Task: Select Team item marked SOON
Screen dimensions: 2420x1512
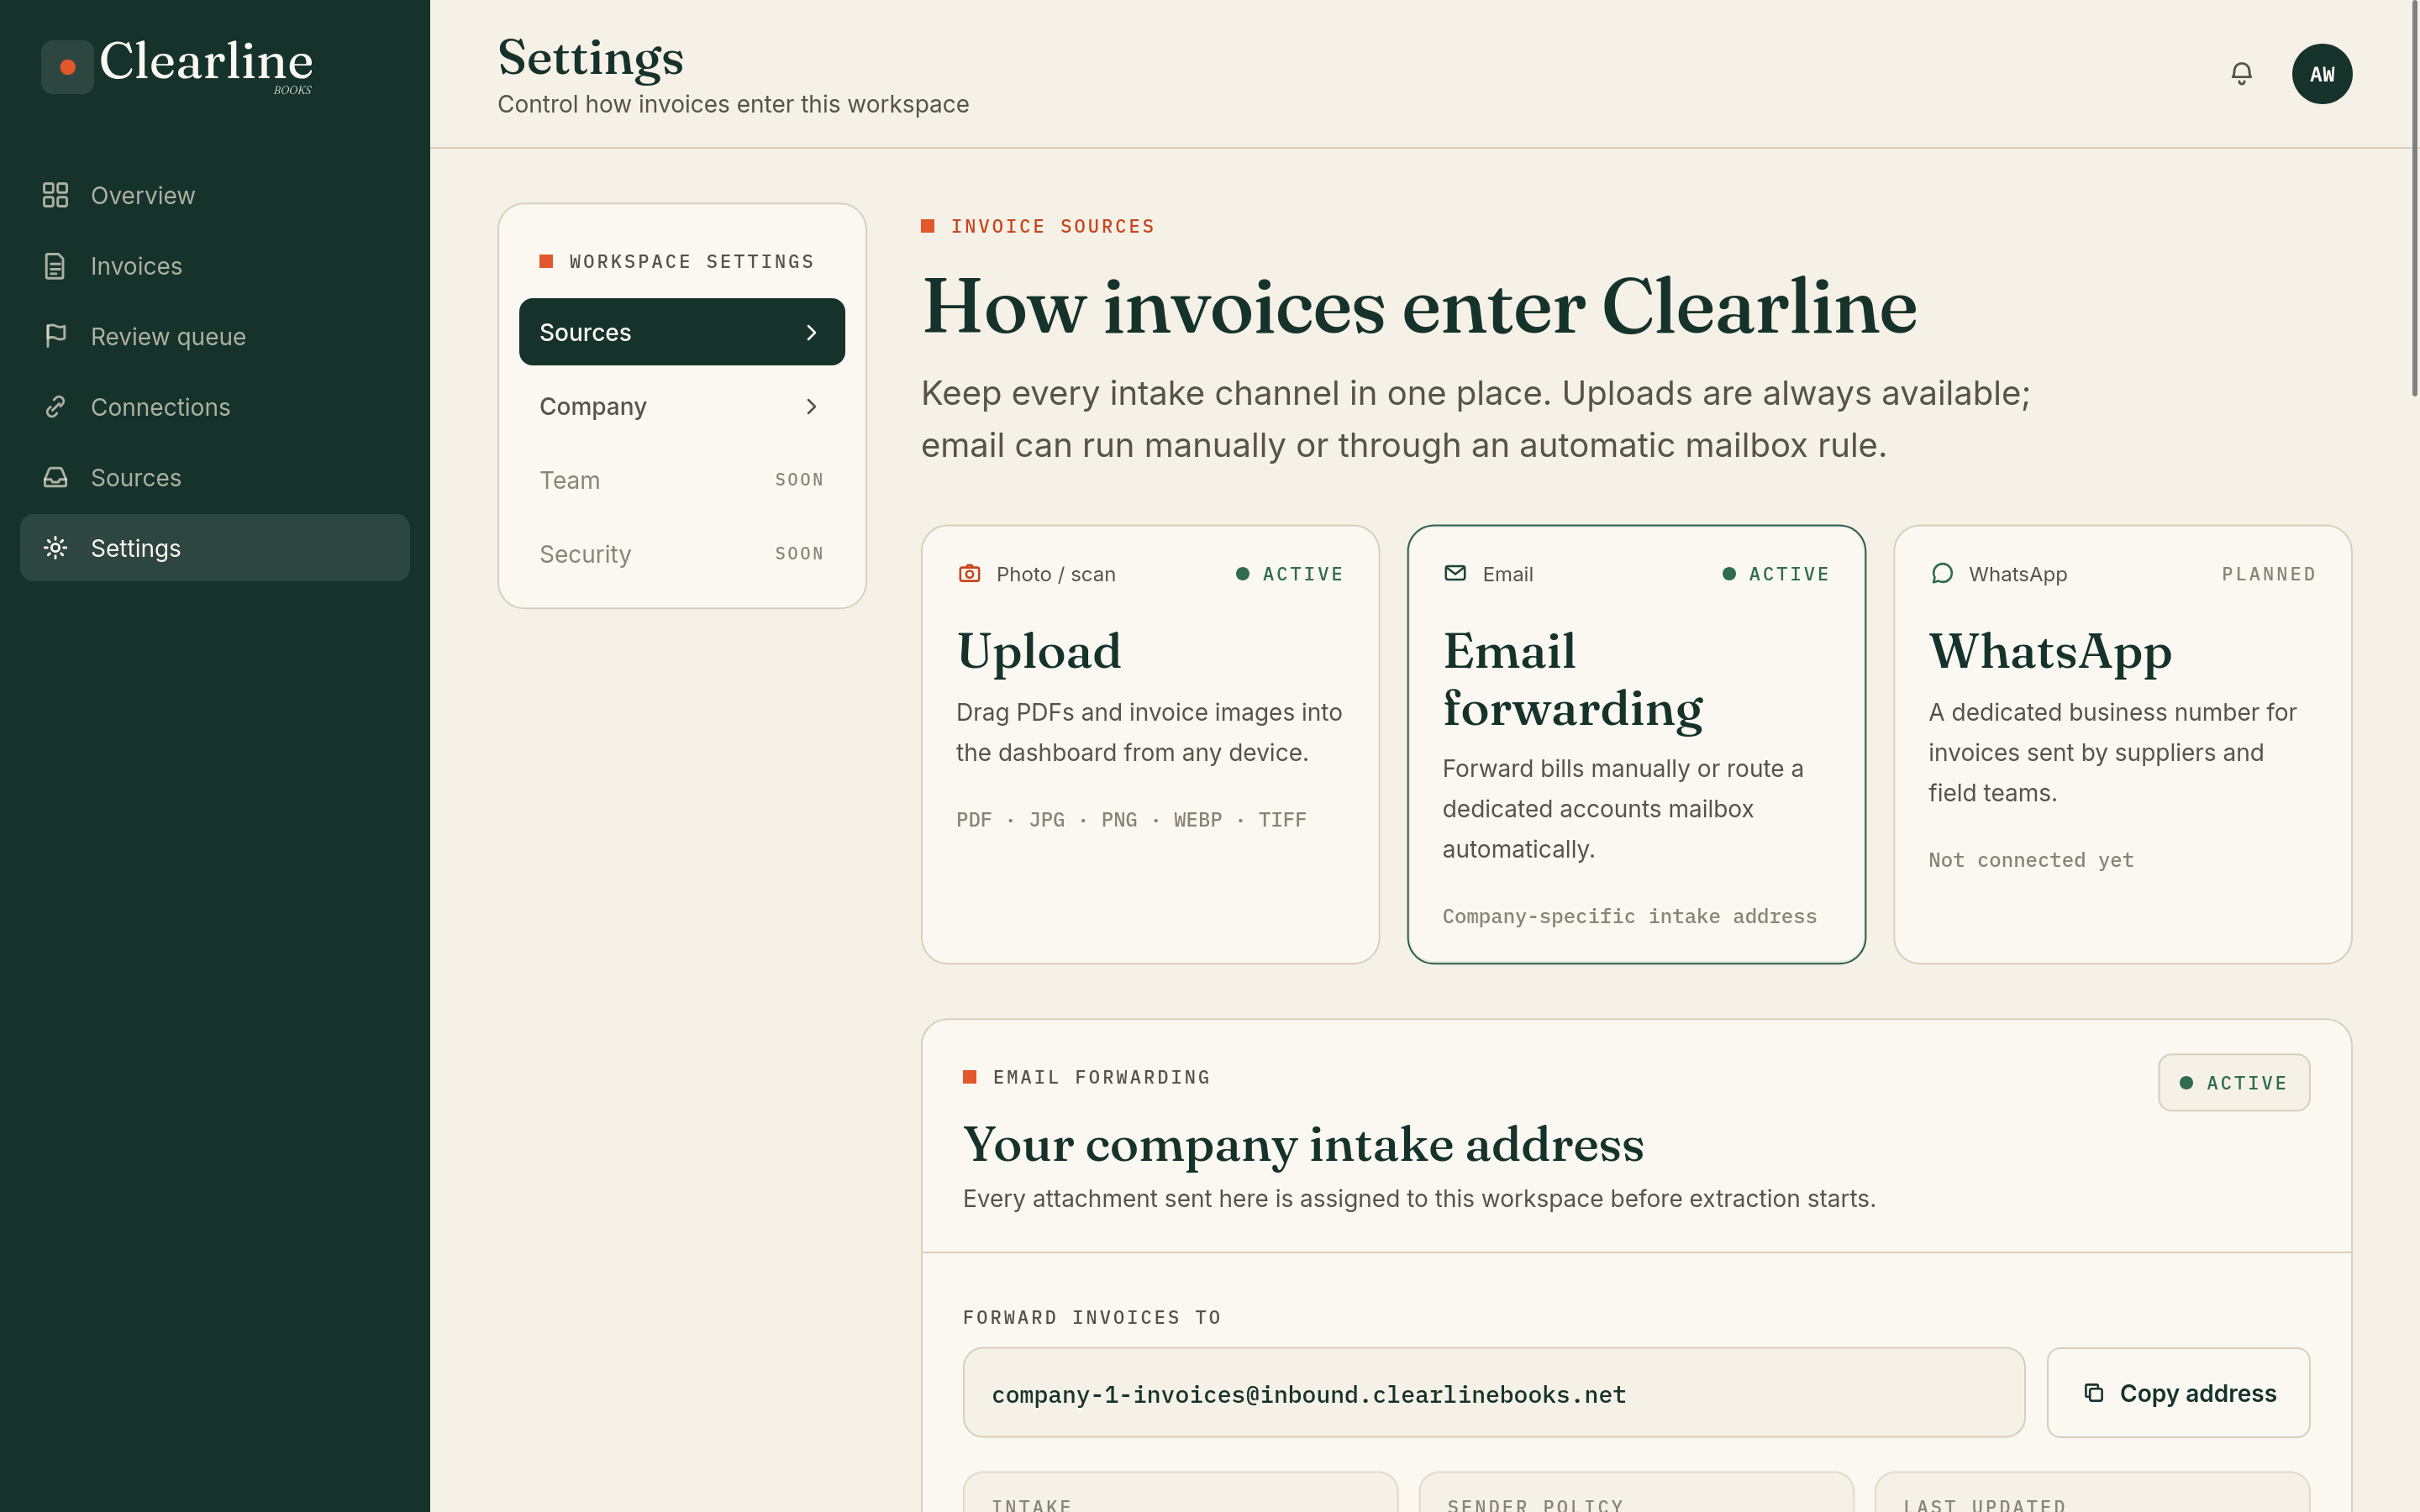Action: (x=682, y=480)
